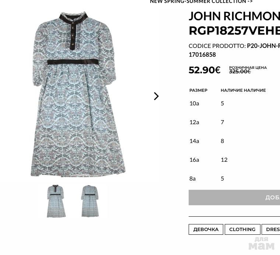Image resolution: width=280 pixels, height=255 pixels.
Task: Click the gray add-to-cart button
Action: click(234, 198)
